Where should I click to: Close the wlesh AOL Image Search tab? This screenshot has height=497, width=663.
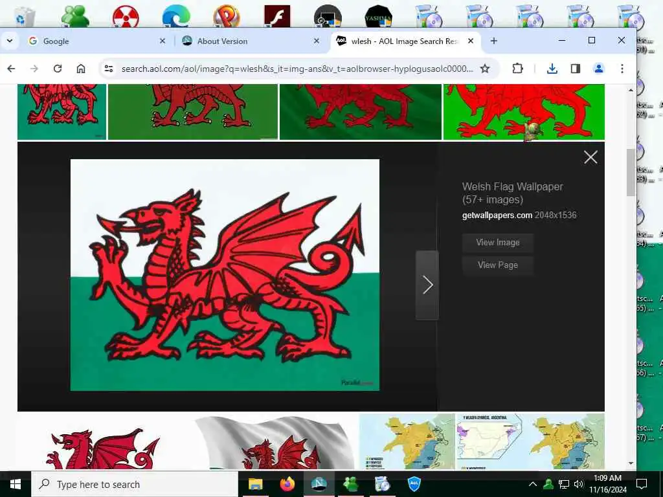click(471, 41)
